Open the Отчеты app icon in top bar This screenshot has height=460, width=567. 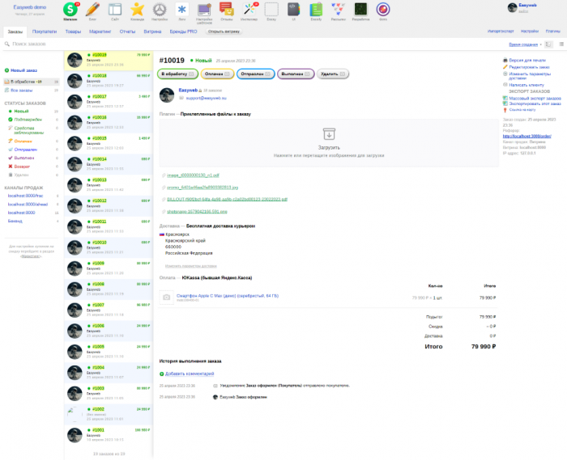point(227,9)
